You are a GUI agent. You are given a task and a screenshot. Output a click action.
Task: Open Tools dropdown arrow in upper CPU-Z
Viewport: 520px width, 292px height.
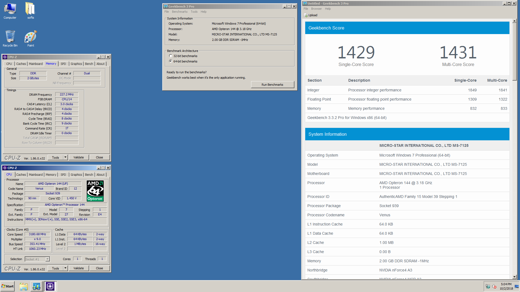pyautogui.click(x=65, y=157)
